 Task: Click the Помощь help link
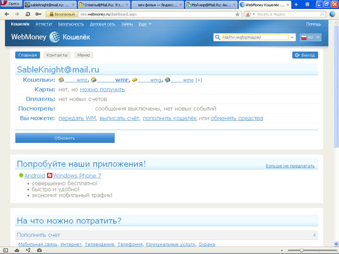coord(314,24)
